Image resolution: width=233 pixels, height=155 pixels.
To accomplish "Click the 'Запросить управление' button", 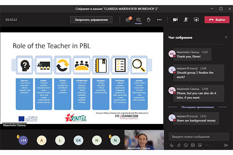I will point(92,19).
